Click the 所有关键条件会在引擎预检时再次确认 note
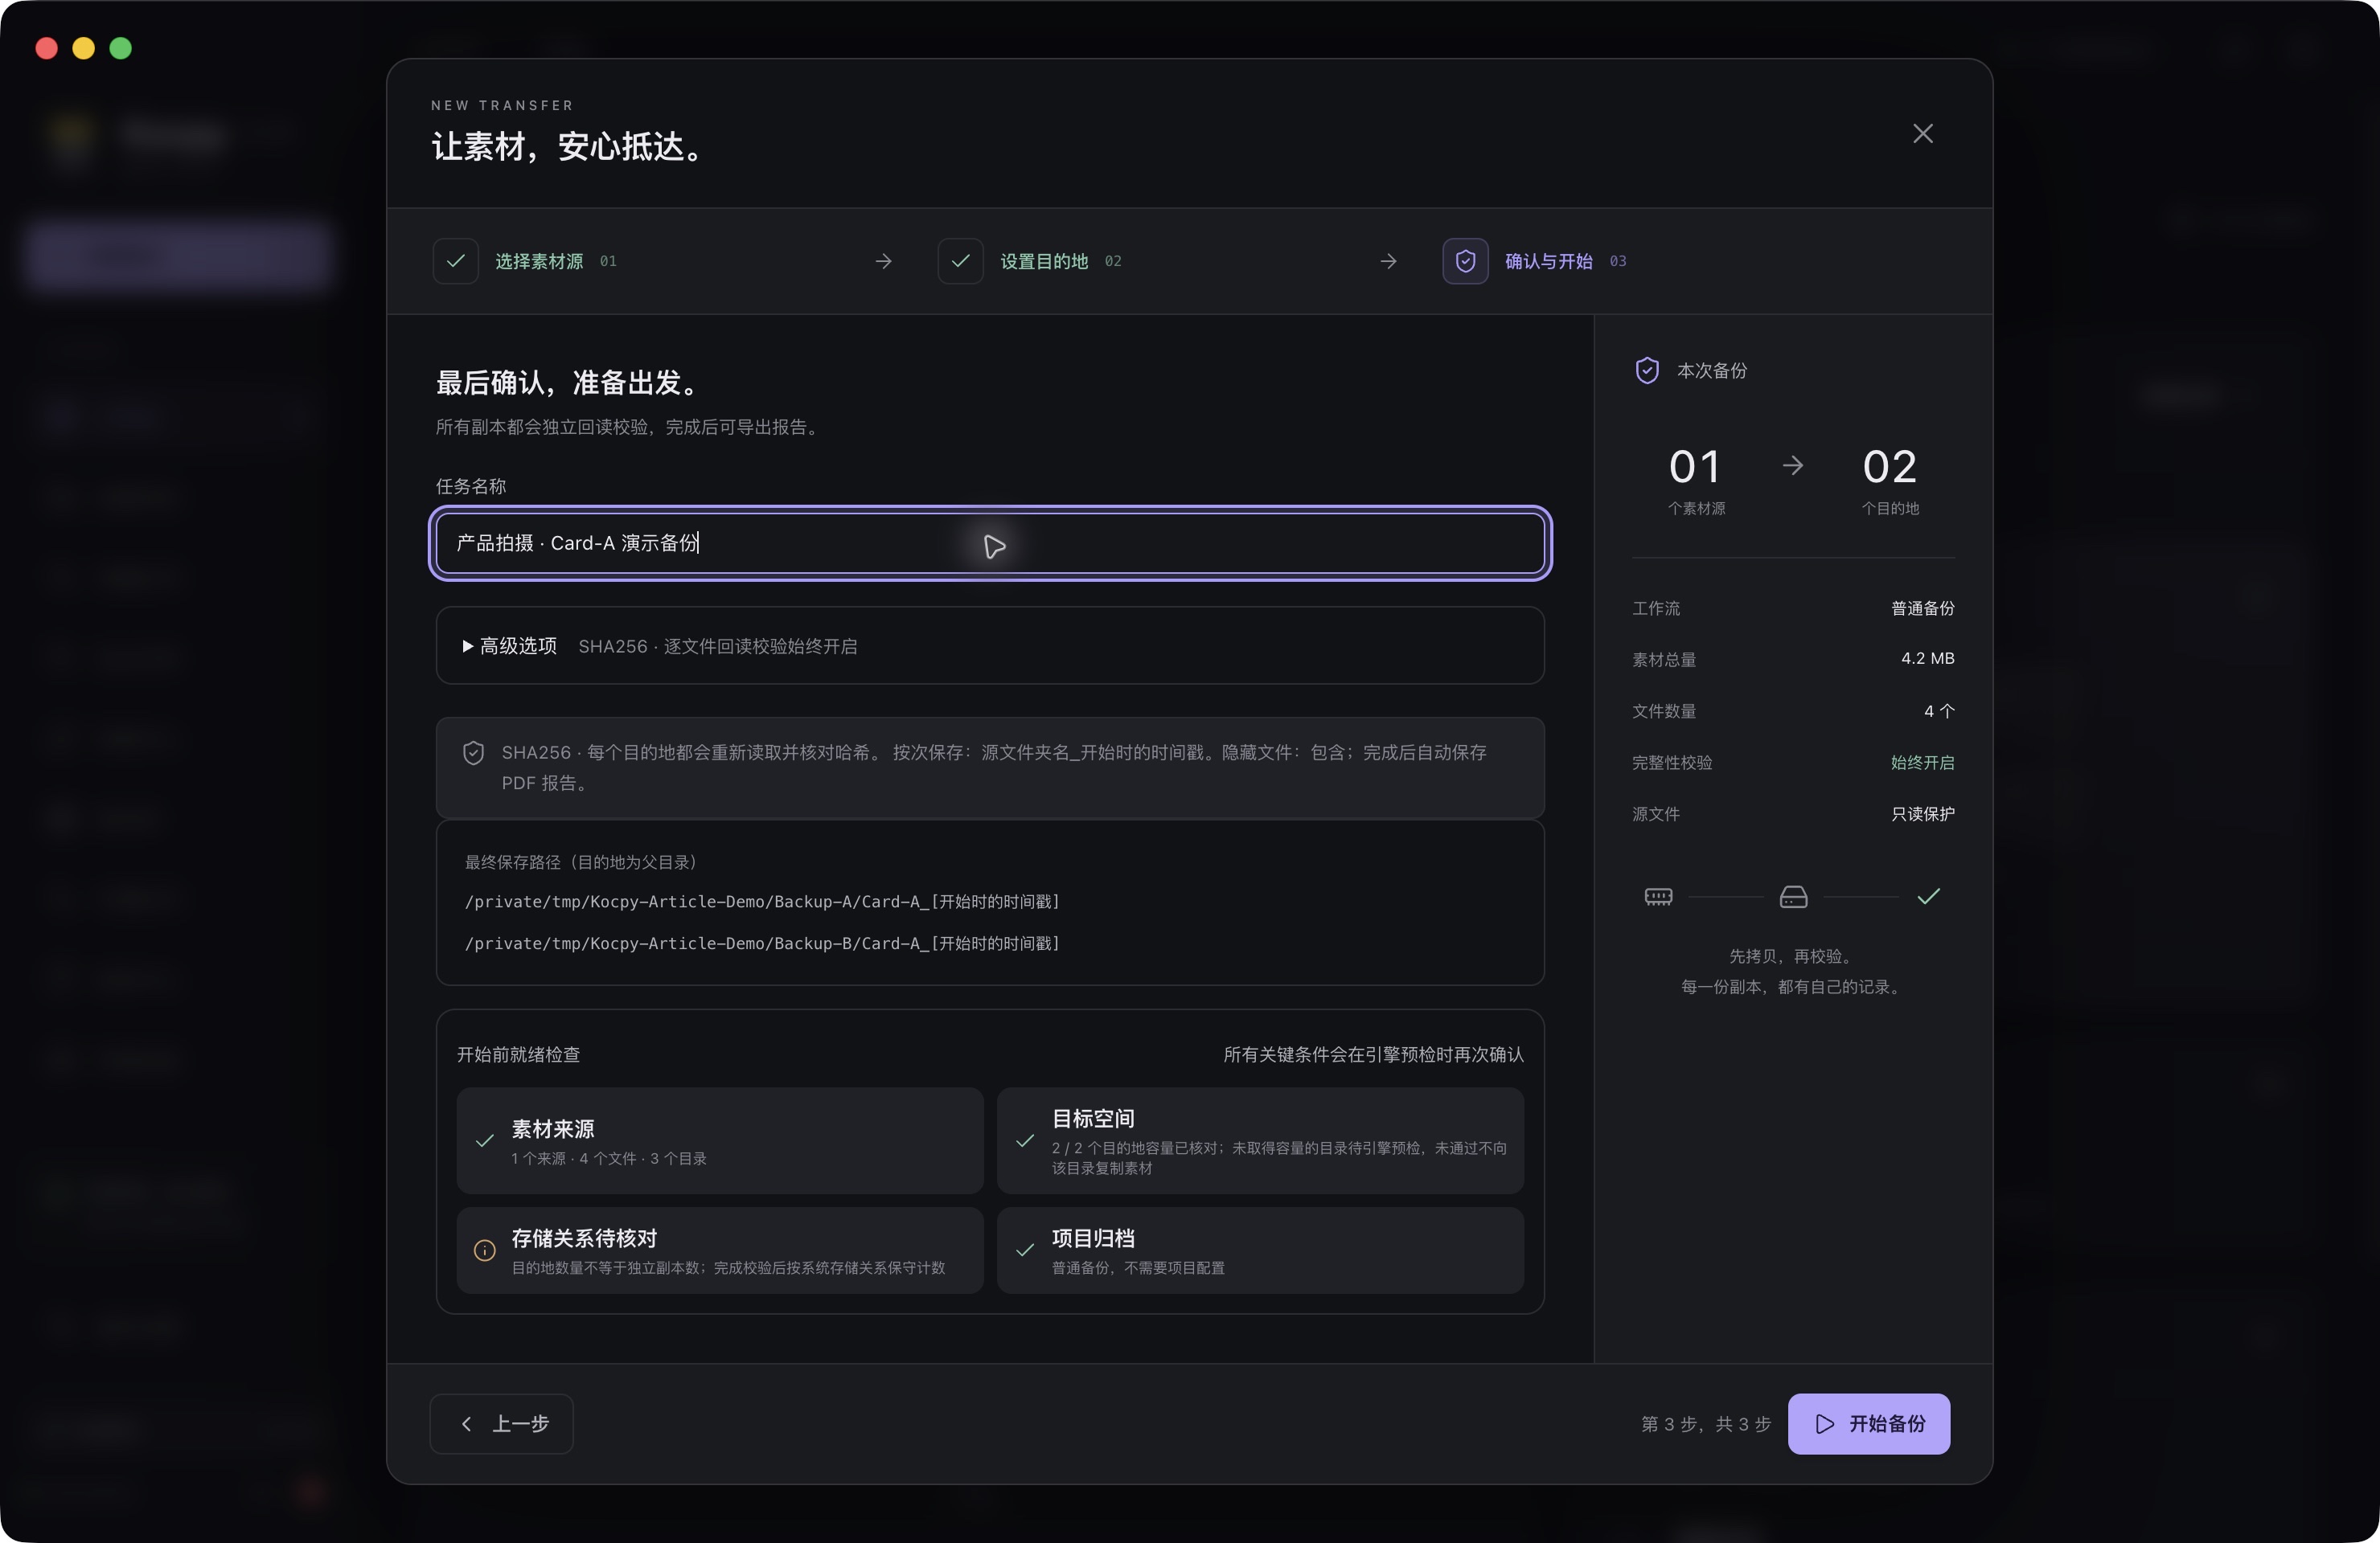 1373,1054
